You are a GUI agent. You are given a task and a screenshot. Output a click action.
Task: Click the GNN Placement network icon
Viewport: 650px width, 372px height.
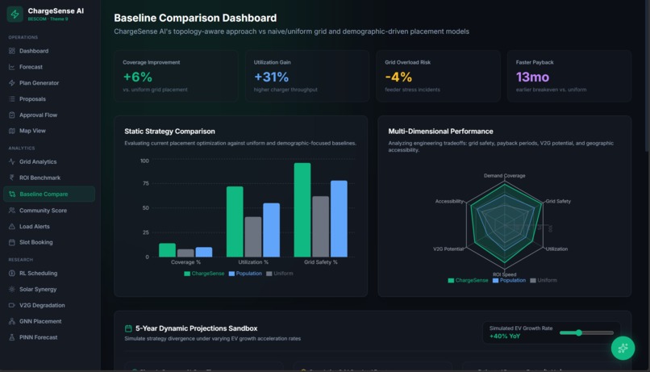(11, 321)
